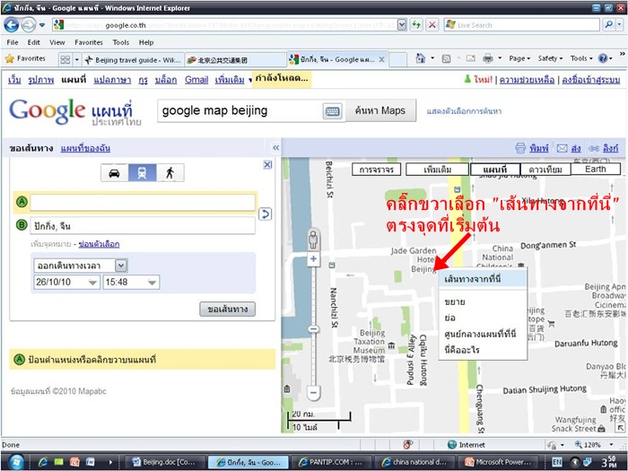Click the RSS feeds icon

coord(446,59)
